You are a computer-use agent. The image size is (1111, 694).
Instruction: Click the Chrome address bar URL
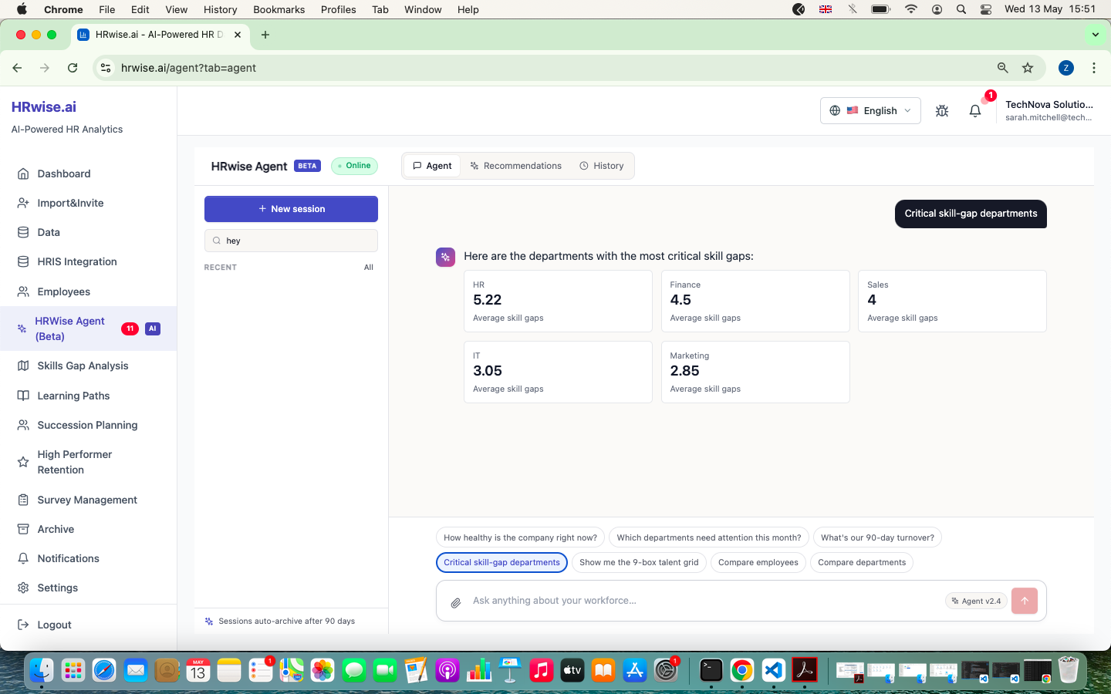188,68
